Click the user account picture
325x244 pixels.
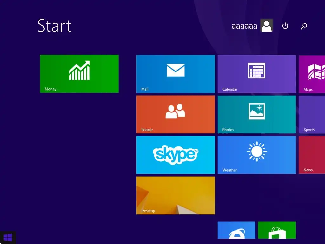pos(267,25)
